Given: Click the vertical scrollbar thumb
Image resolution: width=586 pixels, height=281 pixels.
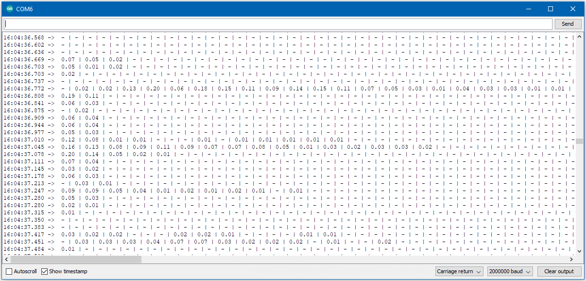Looking at the screenshot, I should click(579, 141).
